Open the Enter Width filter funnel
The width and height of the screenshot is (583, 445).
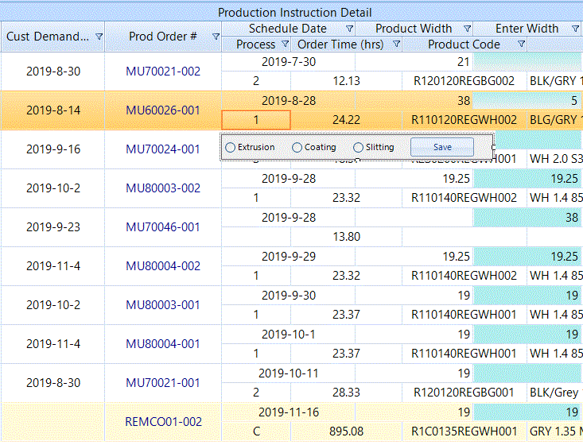point(575,29)
